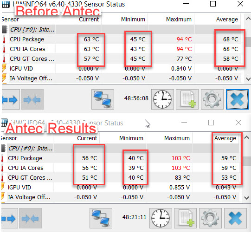Click thermometer icon beside CPU IA Cores, top window
The image size is (251, 234).
[x=4, y=49]
